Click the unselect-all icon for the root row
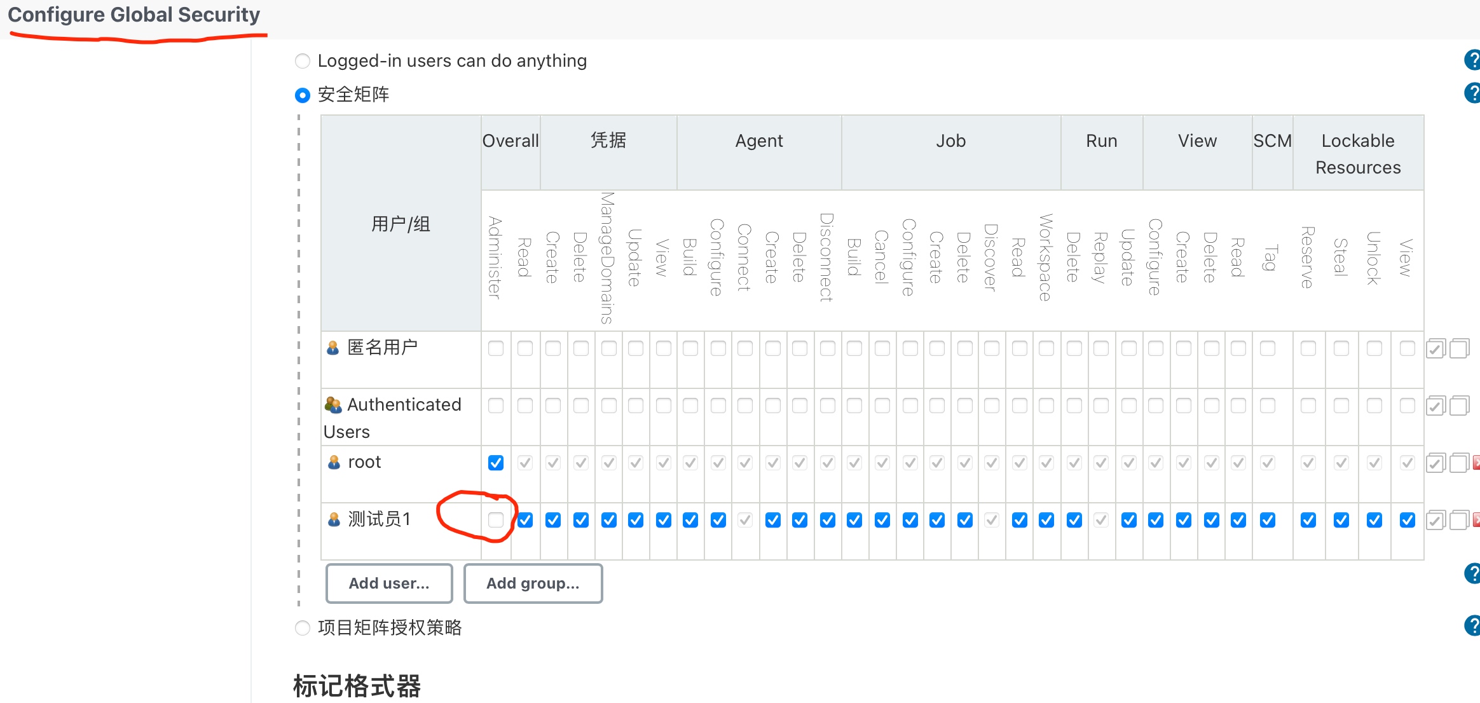Image resolution: width=1480 pixels, height=703 pixels. tap(1459, 463)
